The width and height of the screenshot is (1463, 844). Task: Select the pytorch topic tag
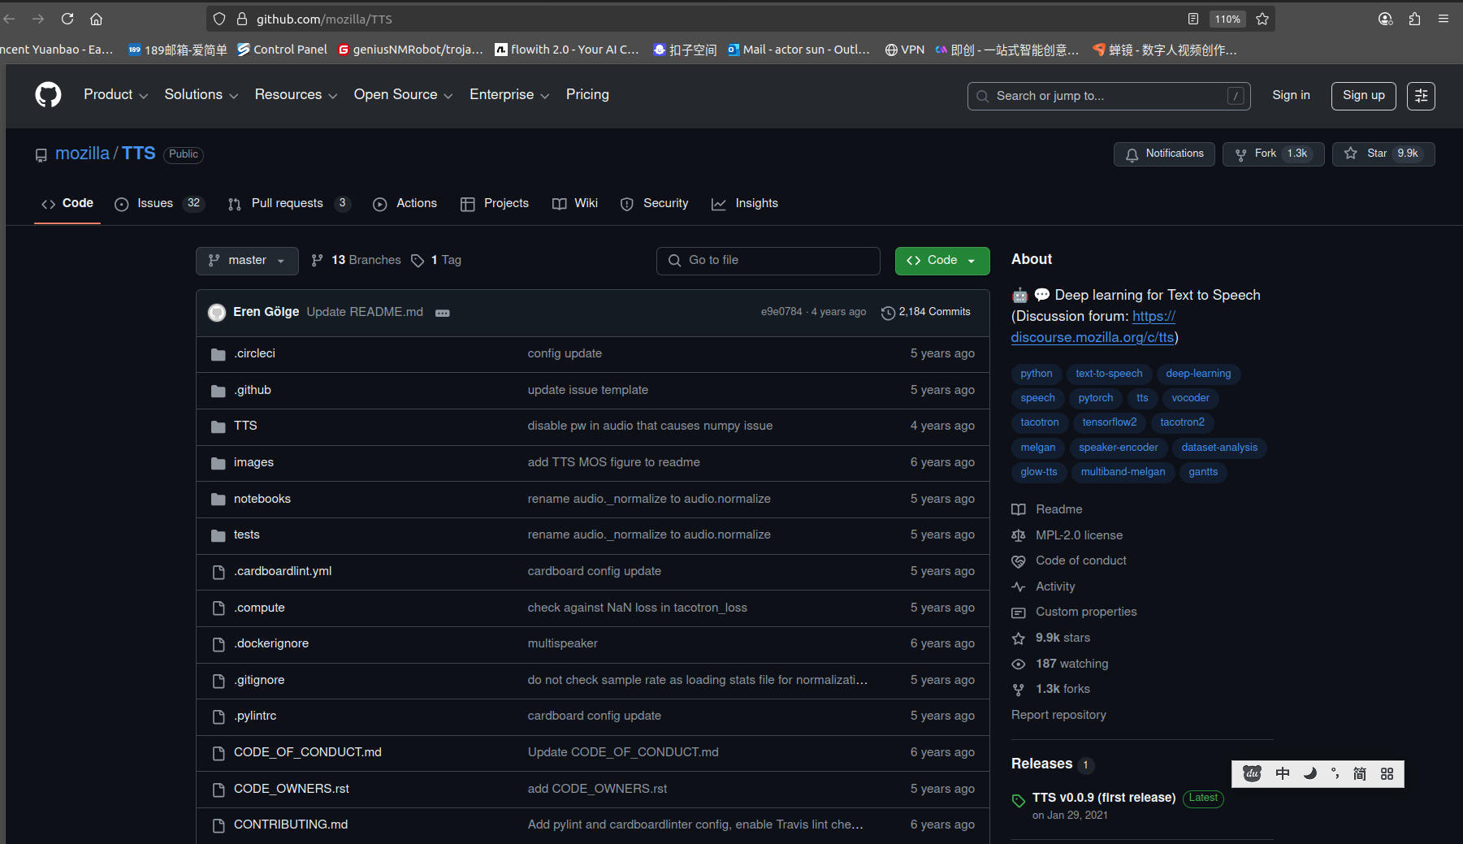(x=1095, y=398)
